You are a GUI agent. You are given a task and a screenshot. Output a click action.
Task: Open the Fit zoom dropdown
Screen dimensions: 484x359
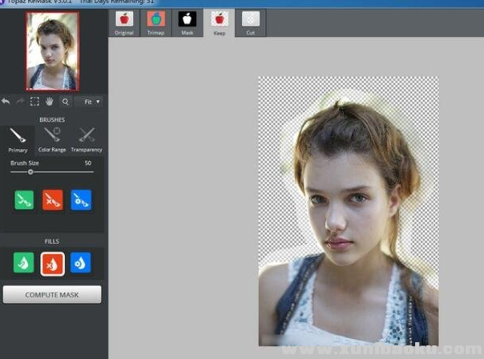[89, 102]
